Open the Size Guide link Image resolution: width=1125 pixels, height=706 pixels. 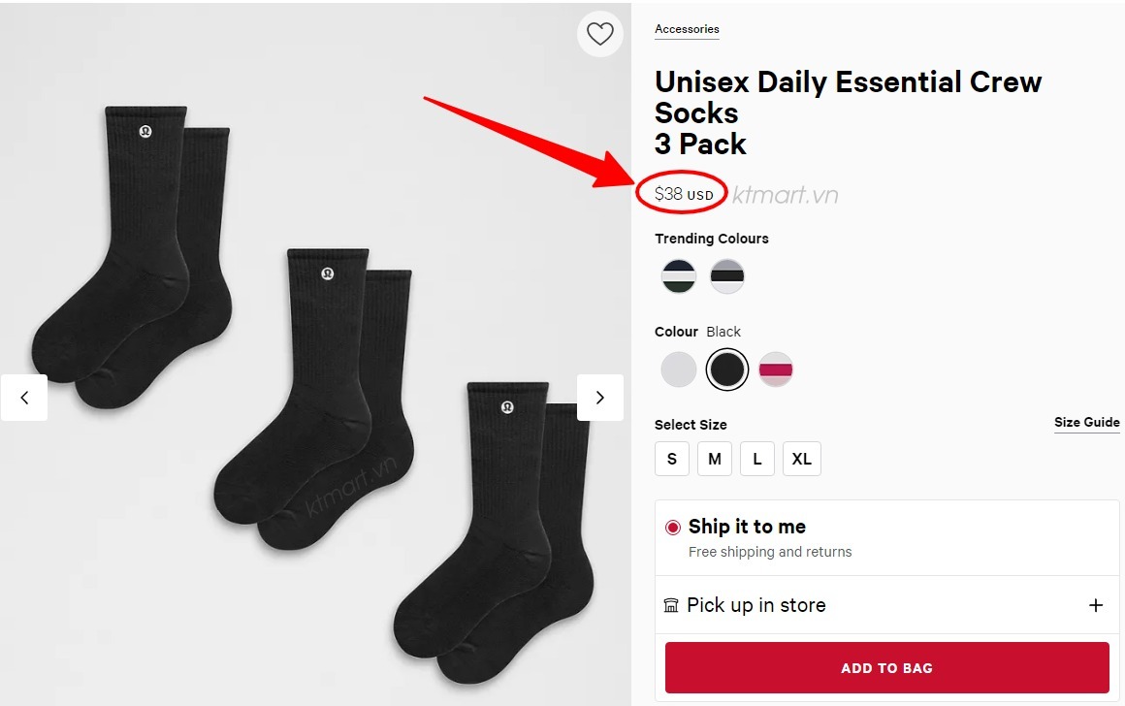pyautogui.click(x=1086, y=423)
